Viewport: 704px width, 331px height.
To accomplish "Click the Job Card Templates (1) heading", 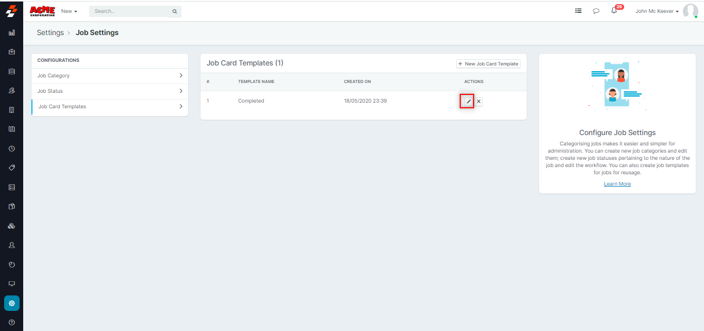I will (x=245, y=63).
